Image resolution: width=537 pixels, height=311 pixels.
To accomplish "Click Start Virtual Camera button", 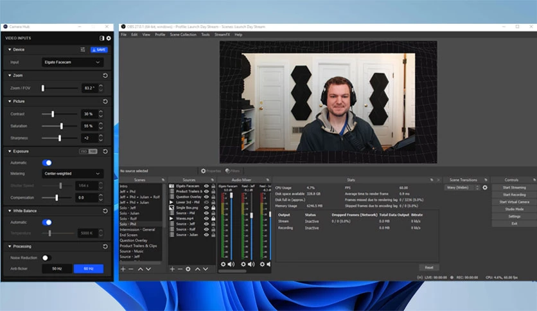I will point(514,202).
